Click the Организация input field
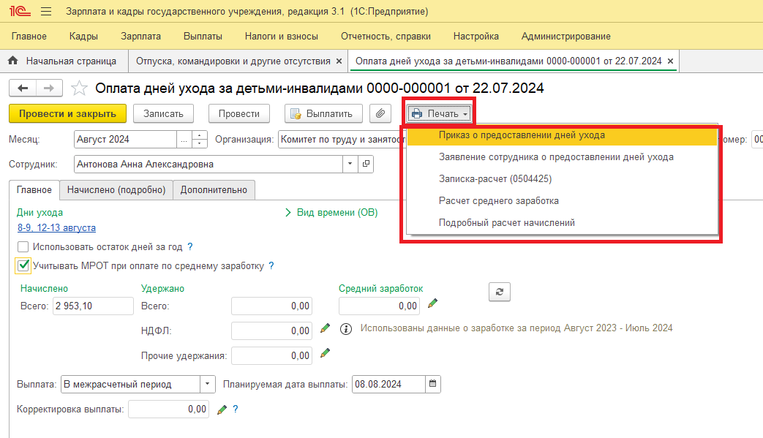763x438 pixels. (x=341, y=140)
